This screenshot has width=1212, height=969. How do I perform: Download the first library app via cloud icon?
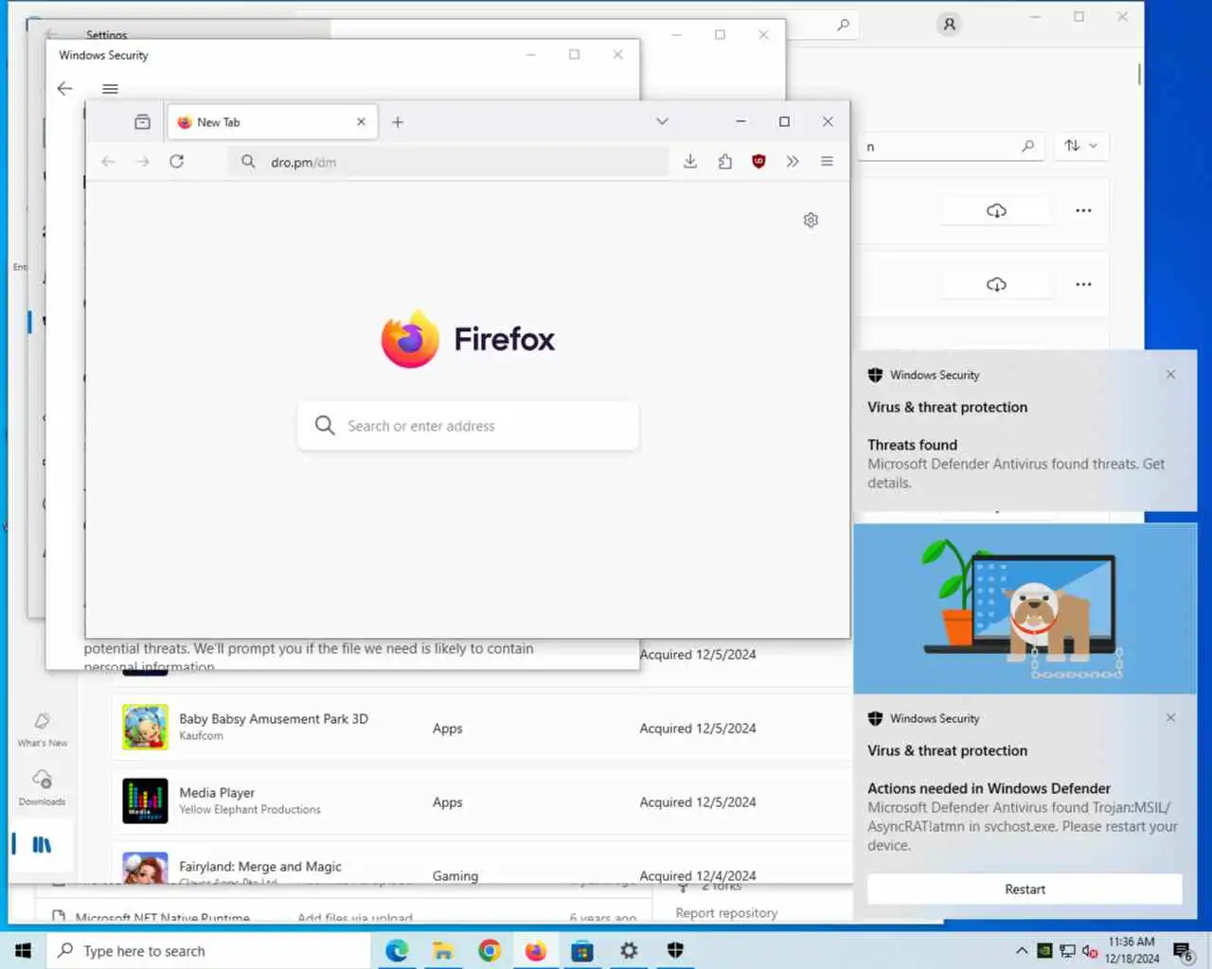point(996,210)
